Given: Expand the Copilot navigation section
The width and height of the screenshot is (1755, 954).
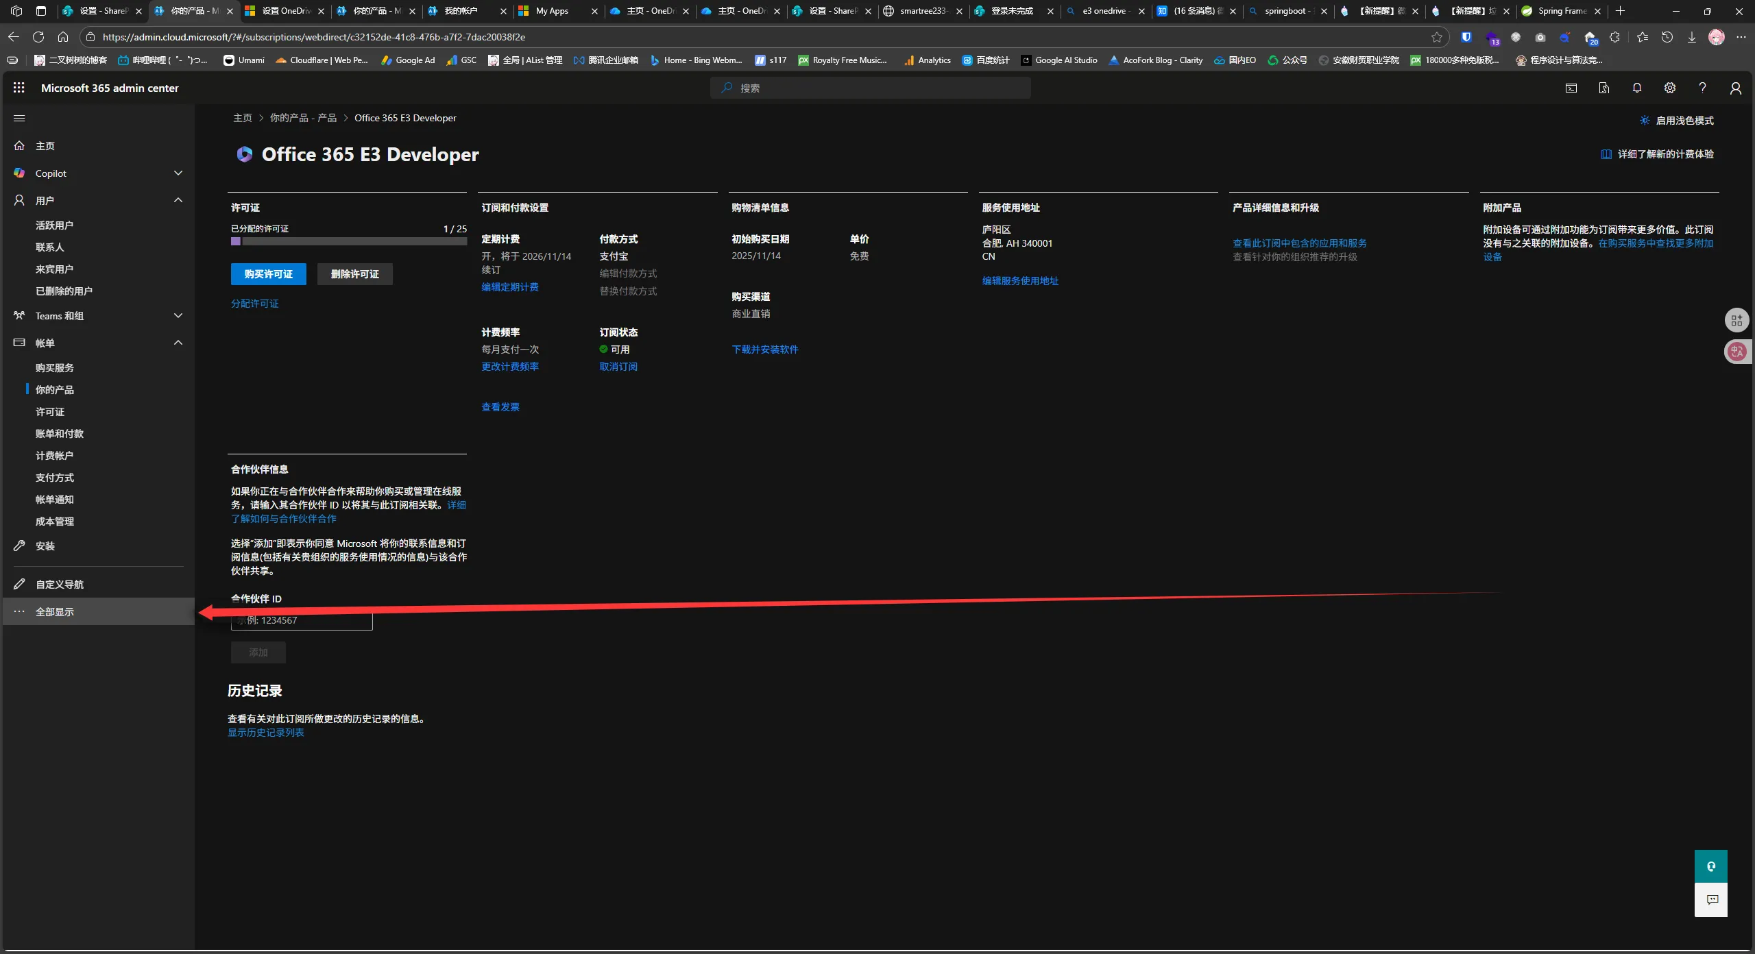Looking at the screenshot, I should click(178, 173).
